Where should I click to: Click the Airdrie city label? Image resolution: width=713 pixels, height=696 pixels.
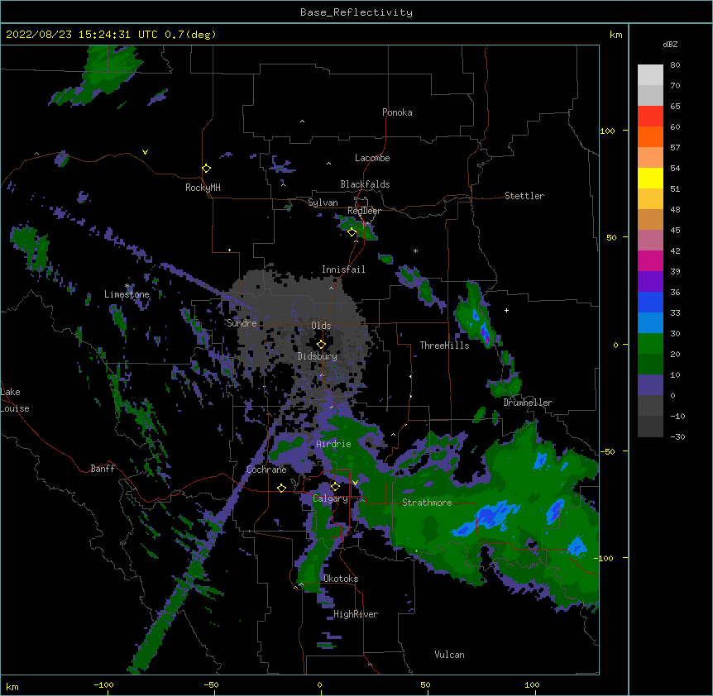tap(333, 444)
